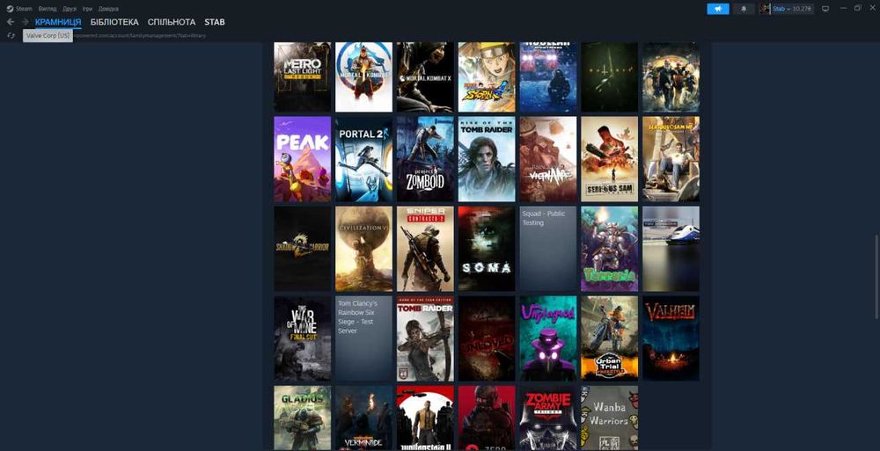880x451 pixels.
Task: Open Metro Last Light Redux cover
Action: pos(303,76)
